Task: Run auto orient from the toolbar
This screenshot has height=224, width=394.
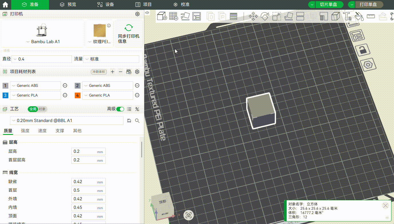Action: pyautogui.click(x=185, y=16)
